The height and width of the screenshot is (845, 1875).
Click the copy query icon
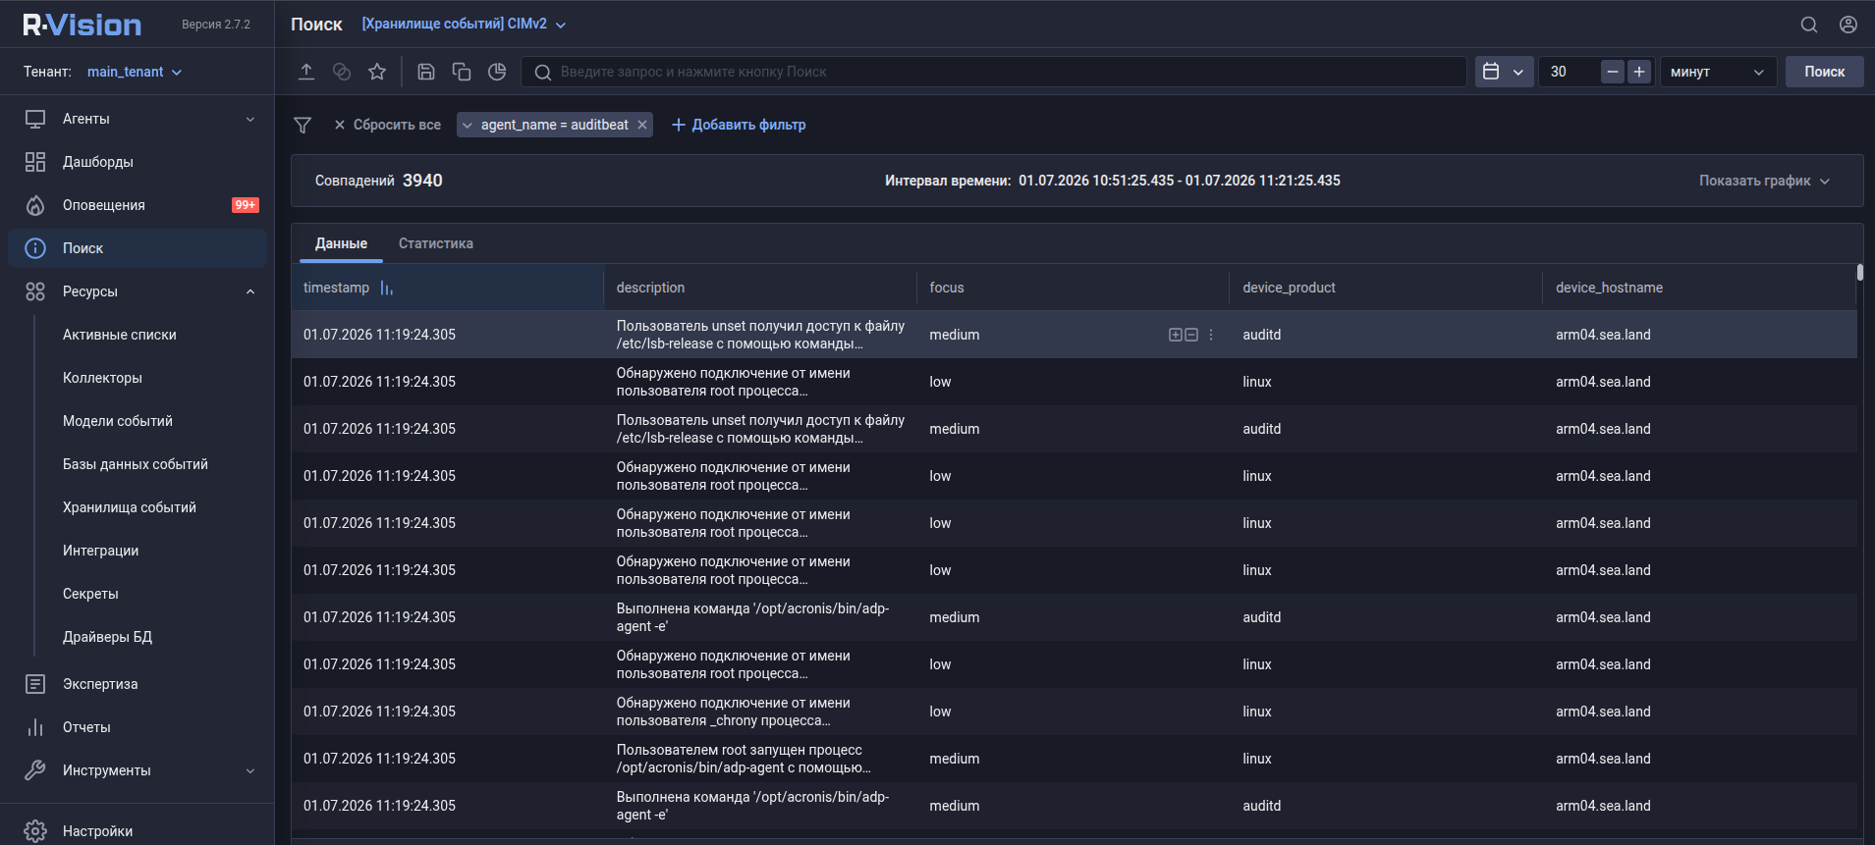pos(462,72)
